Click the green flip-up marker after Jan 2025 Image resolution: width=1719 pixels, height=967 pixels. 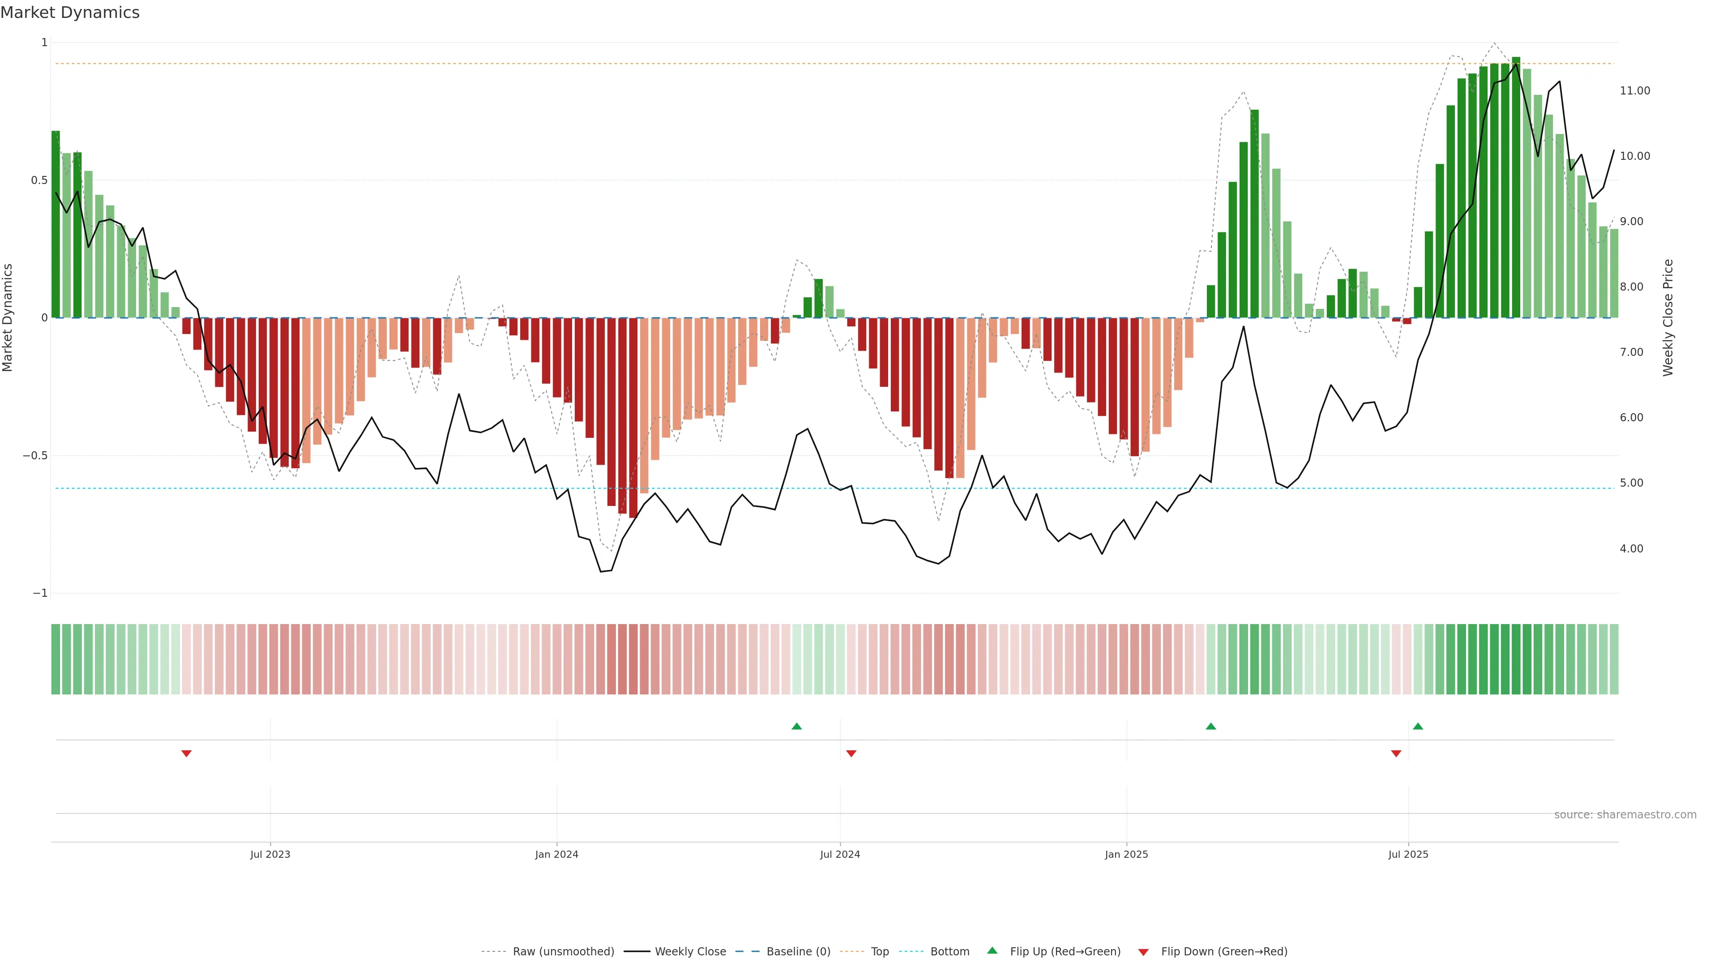[1210, 726]
